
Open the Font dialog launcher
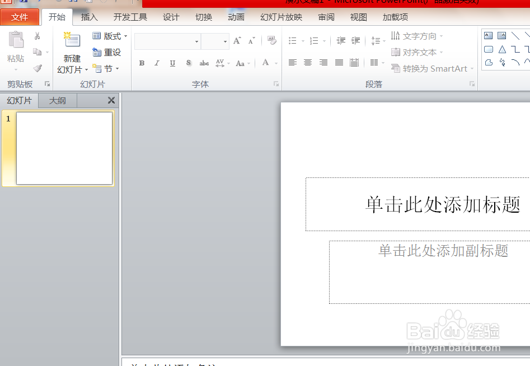[276, 84]
